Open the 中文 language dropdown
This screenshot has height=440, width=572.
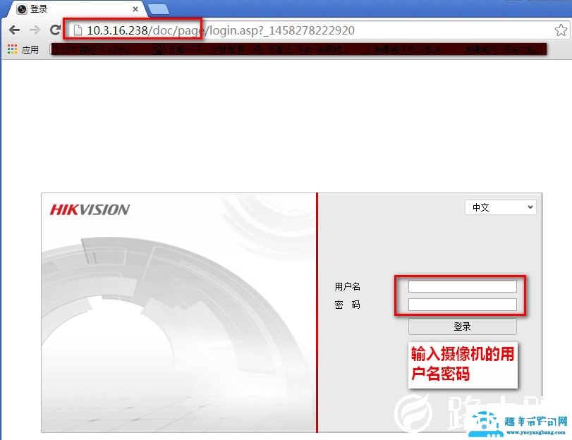500,207
